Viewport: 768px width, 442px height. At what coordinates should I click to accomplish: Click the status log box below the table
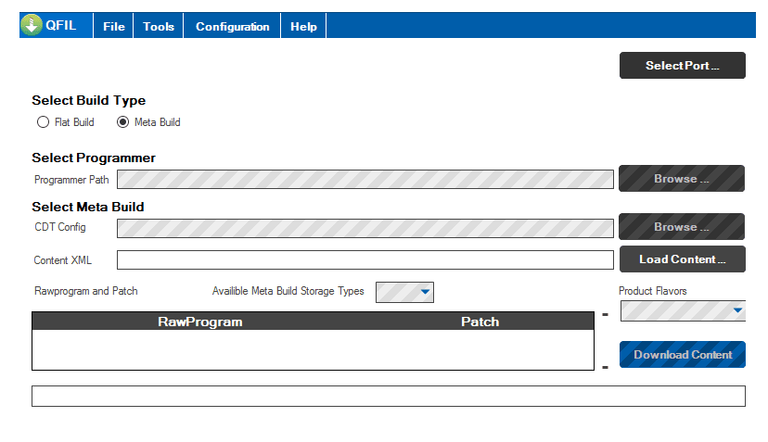[389, 396]
